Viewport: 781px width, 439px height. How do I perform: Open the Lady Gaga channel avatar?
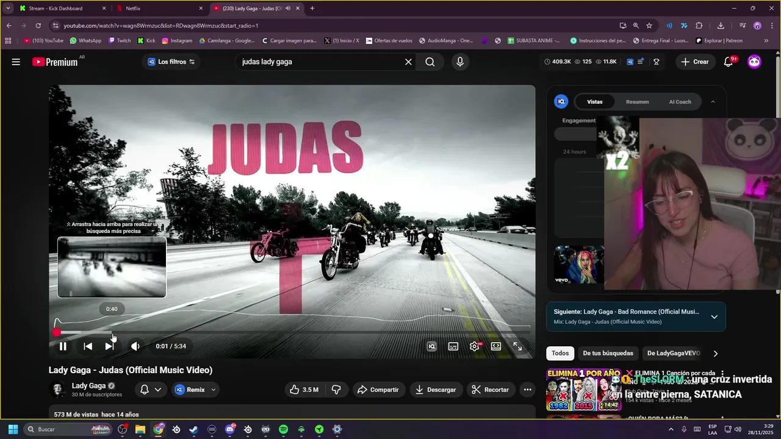click(x=58, y=390)
